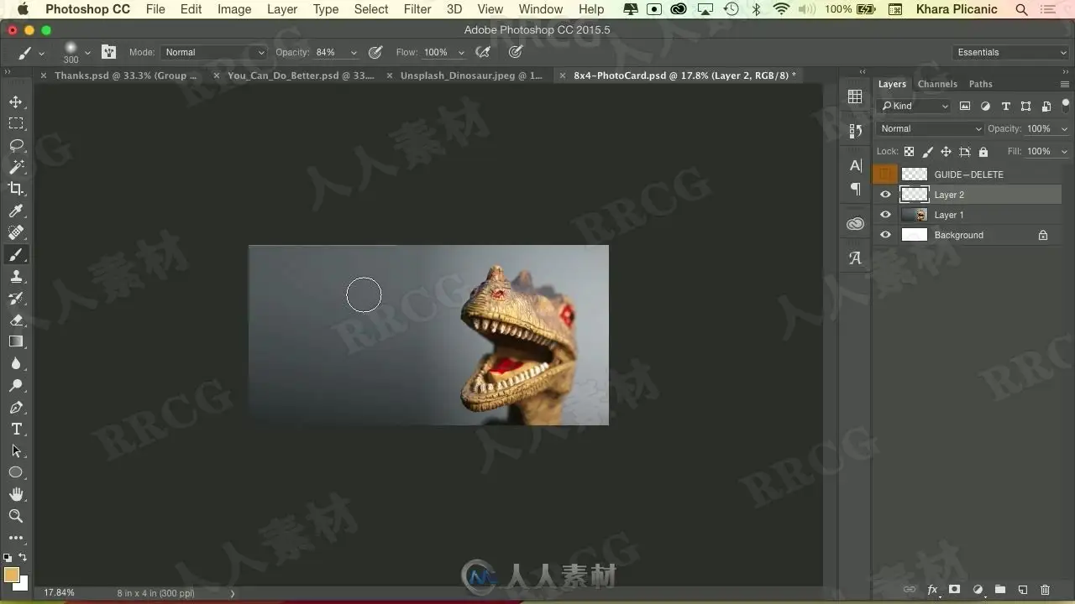Toggle lock position
Viewport: 1075px width, 604px height.
click(x=946, y=152)
